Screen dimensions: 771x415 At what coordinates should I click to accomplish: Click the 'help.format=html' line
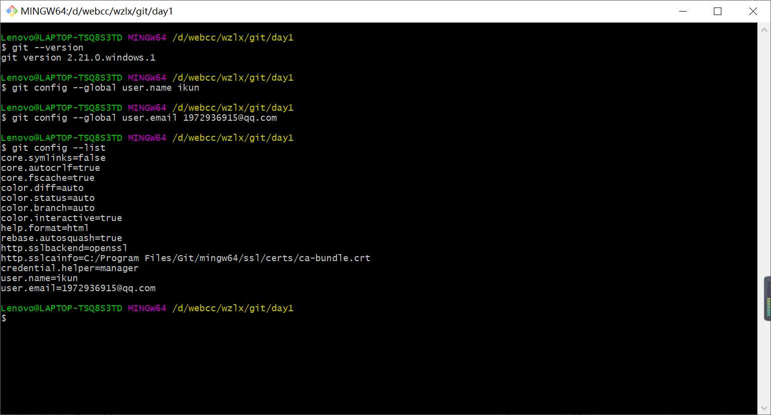click(x=45, y=228)
